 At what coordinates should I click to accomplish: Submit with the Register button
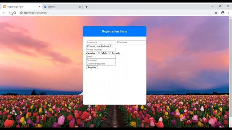(92, 68)
